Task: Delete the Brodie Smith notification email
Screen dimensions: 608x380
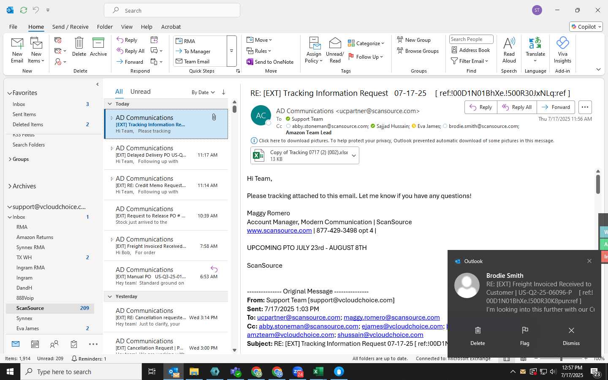Action: point(478,336)
